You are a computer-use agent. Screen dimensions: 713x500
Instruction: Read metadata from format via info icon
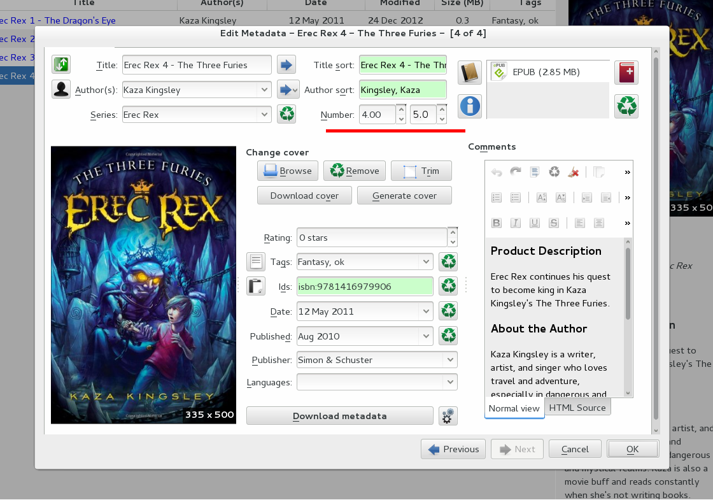(470, 106)
